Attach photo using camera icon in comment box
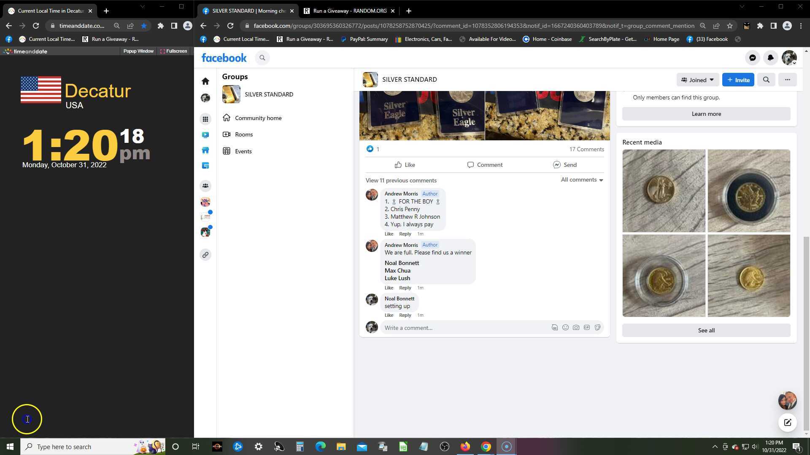Viewport: 810px width, 455px height. point(576,328)
